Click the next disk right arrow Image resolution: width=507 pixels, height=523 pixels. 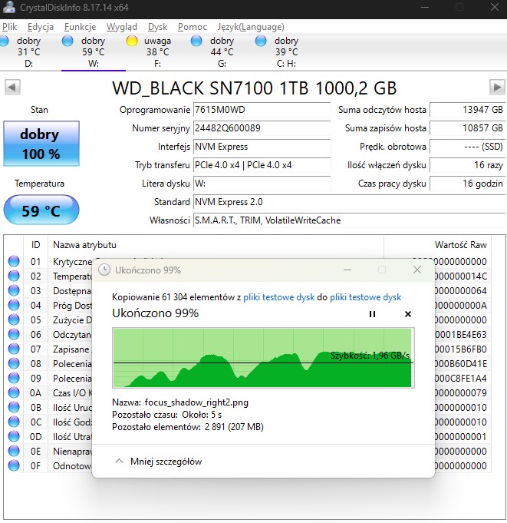point(495,88)
